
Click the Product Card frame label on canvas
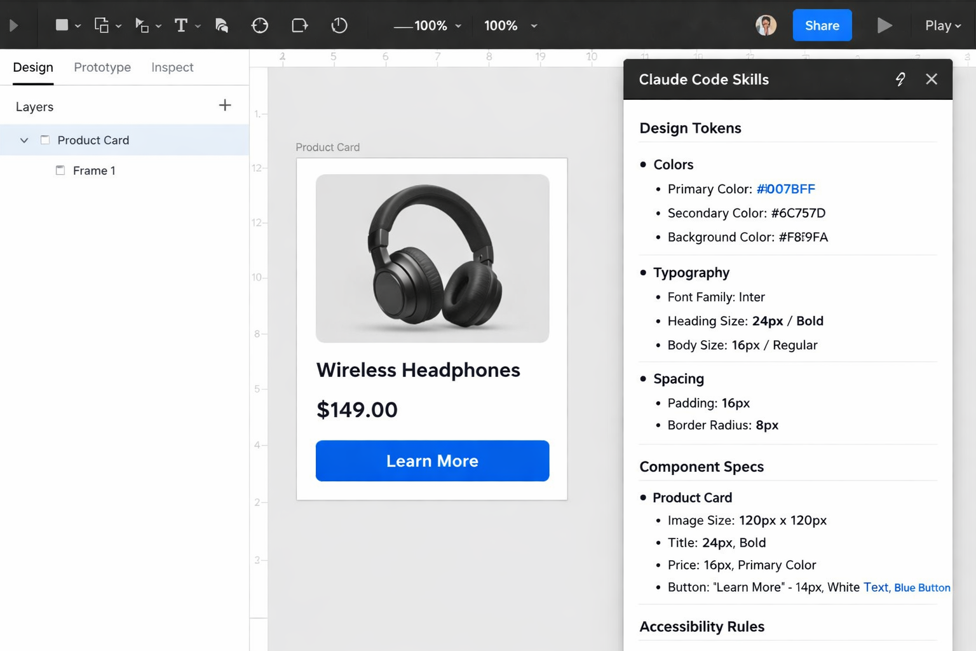tap(328, 147)
